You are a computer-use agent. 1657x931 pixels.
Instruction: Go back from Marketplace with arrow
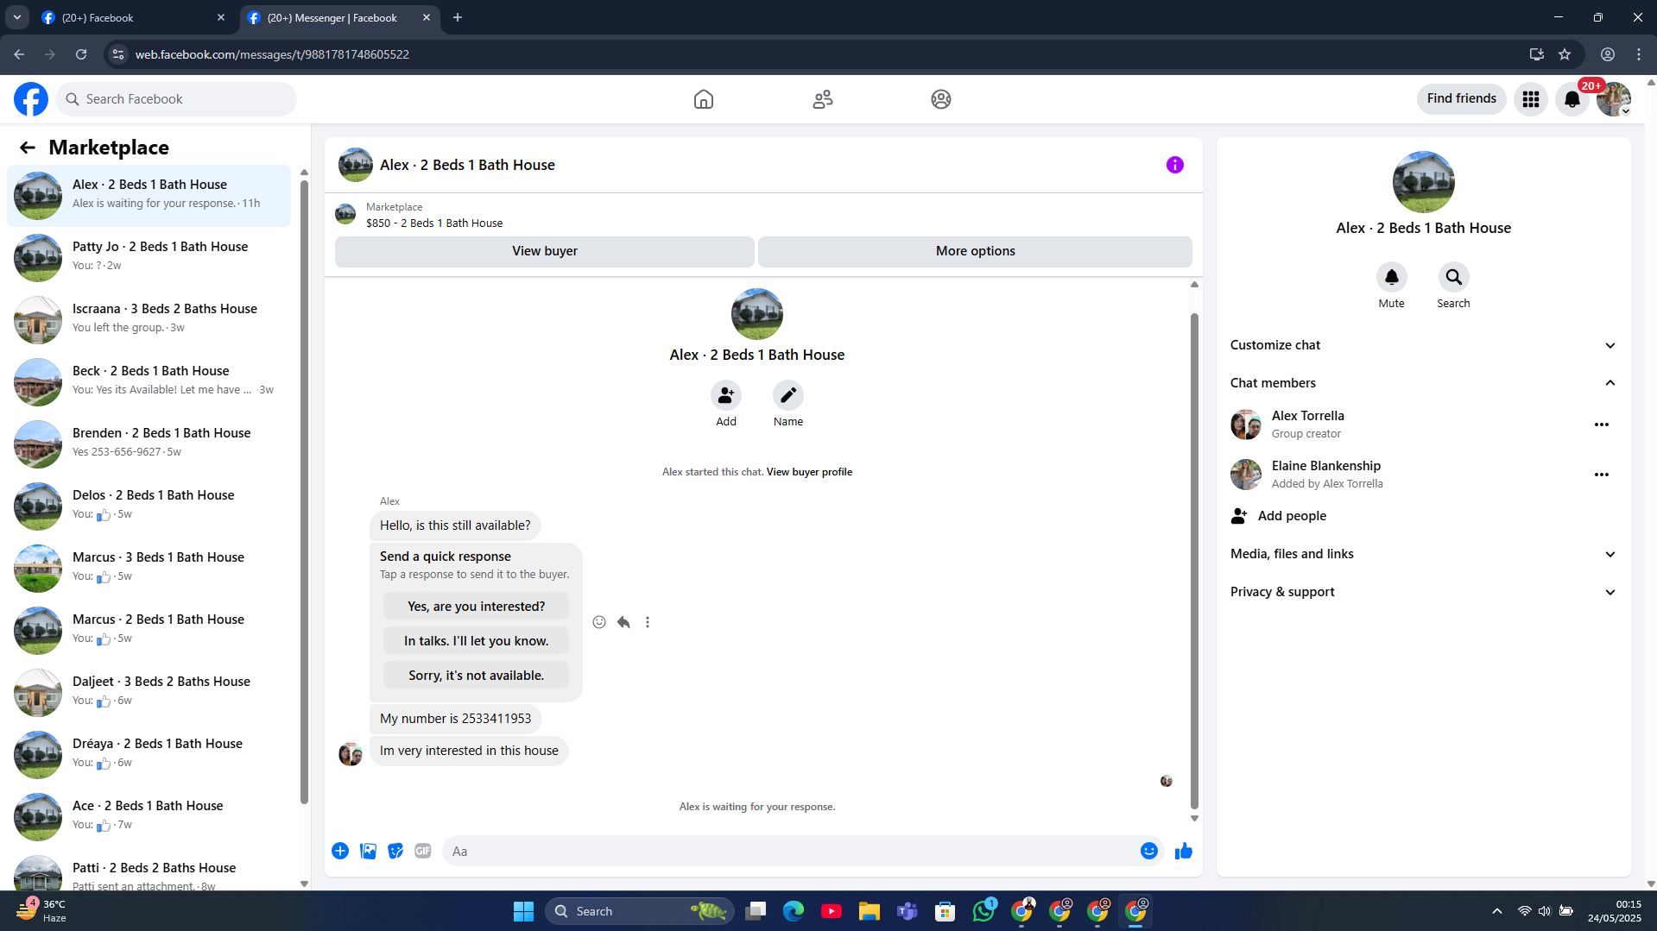(28, 148)
